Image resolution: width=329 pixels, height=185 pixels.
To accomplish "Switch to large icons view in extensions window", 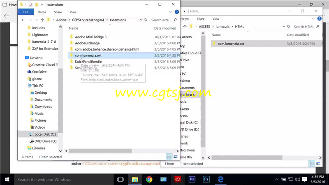I will (x=176, y=157).
